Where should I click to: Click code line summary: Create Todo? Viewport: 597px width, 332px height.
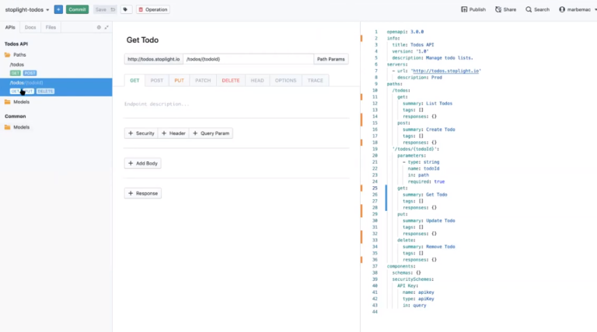point(429,130)
